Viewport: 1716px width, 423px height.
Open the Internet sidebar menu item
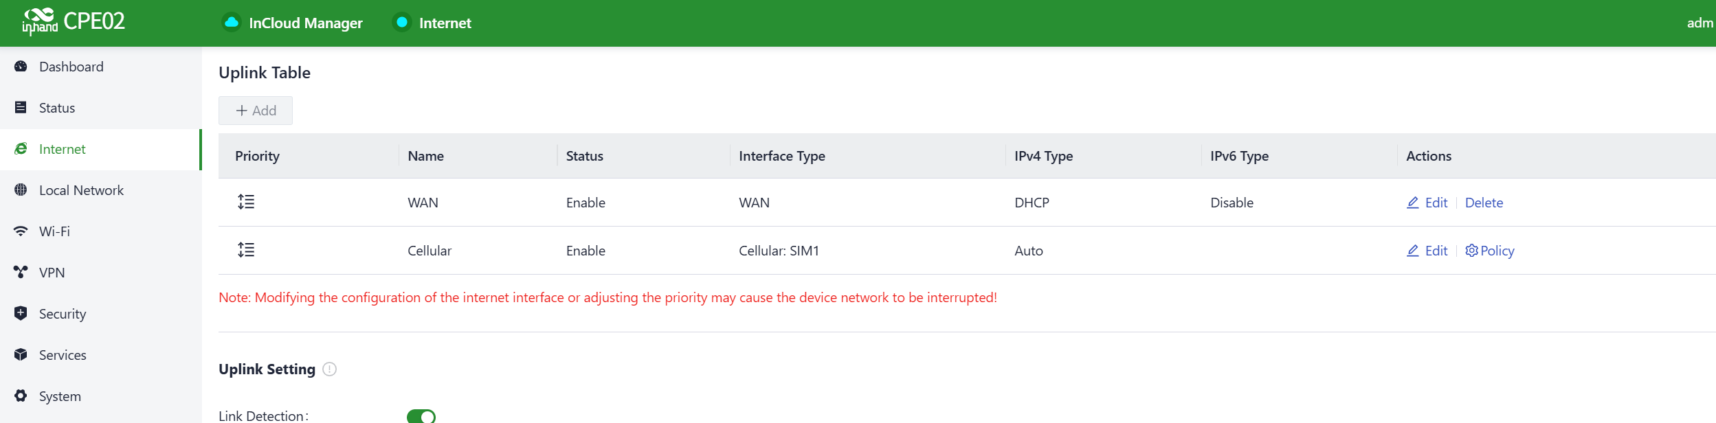[63, 149]
